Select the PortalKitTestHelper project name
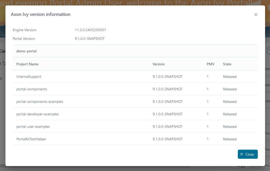Viewport: 270px width, 171px height. pos(31,139)
